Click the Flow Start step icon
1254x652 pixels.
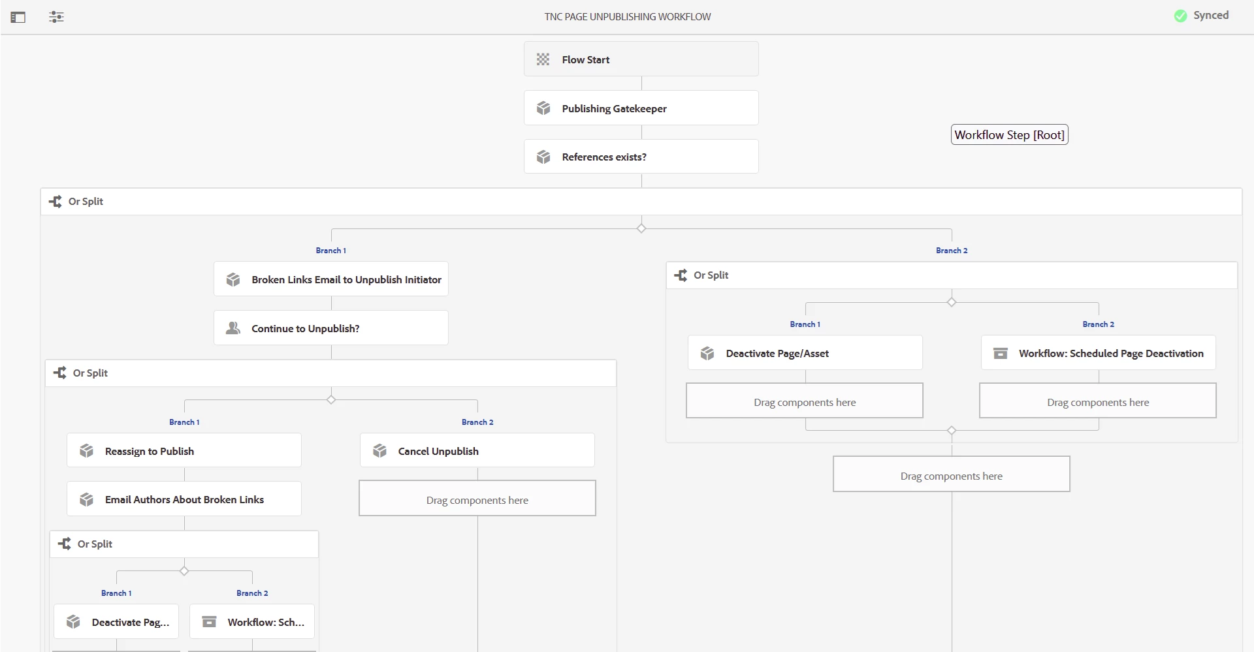click(543, 59)
